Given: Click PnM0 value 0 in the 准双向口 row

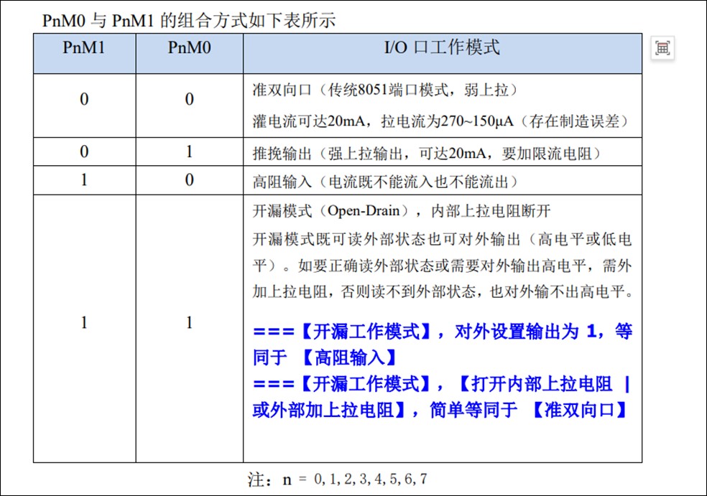Looking at the screenshot, I should [x=190, y=99].
